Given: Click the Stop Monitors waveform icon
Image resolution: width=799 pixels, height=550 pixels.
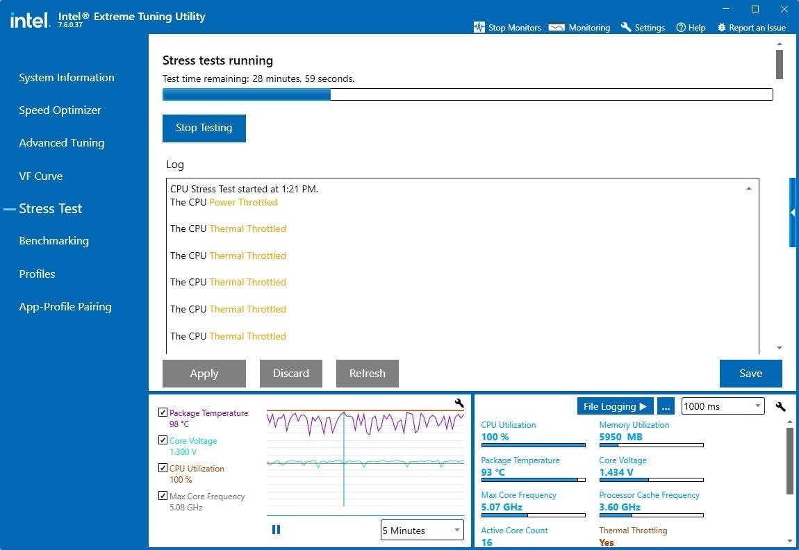Looking at the screenshot, I should coord(479,28).
